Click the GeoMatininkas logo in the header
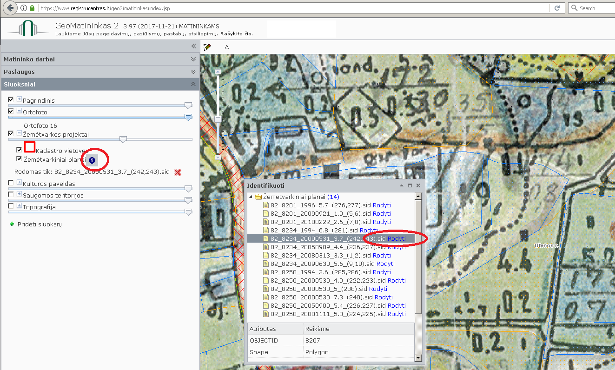The width and height of the screenshot is (615, 370). click(x=28, y=28)
